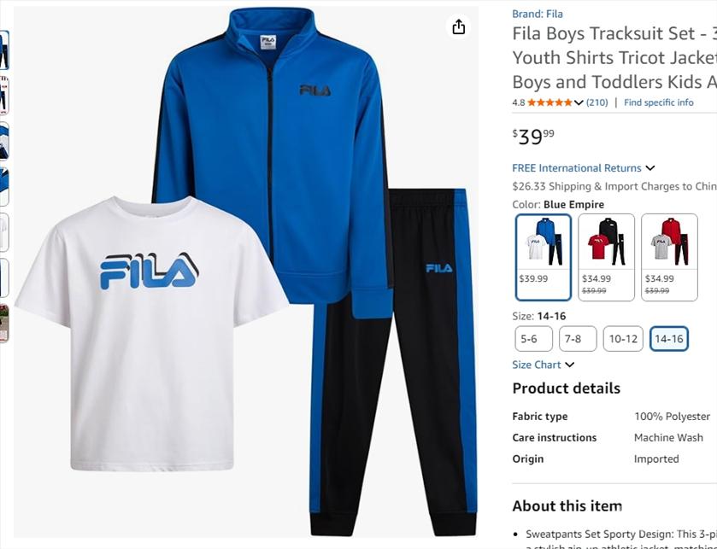Choose size 14-16
The height and width of the screenshot is (549, 717).
pos(668,338)
